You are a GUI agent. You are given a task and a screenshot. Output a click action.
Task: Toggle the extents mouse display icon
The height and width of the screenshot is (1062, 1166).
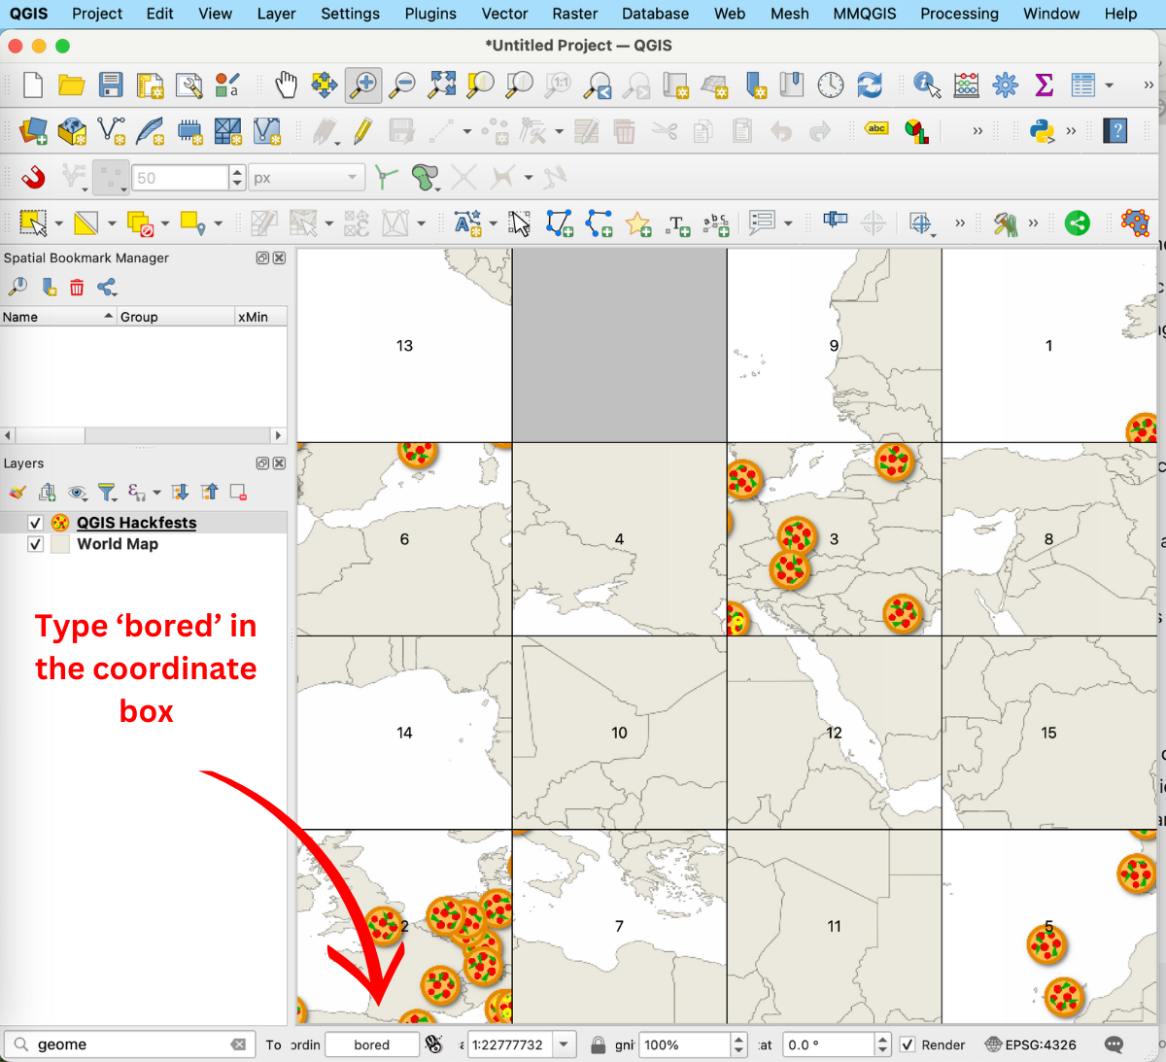pyautogui.click(x=434, y=1045)
